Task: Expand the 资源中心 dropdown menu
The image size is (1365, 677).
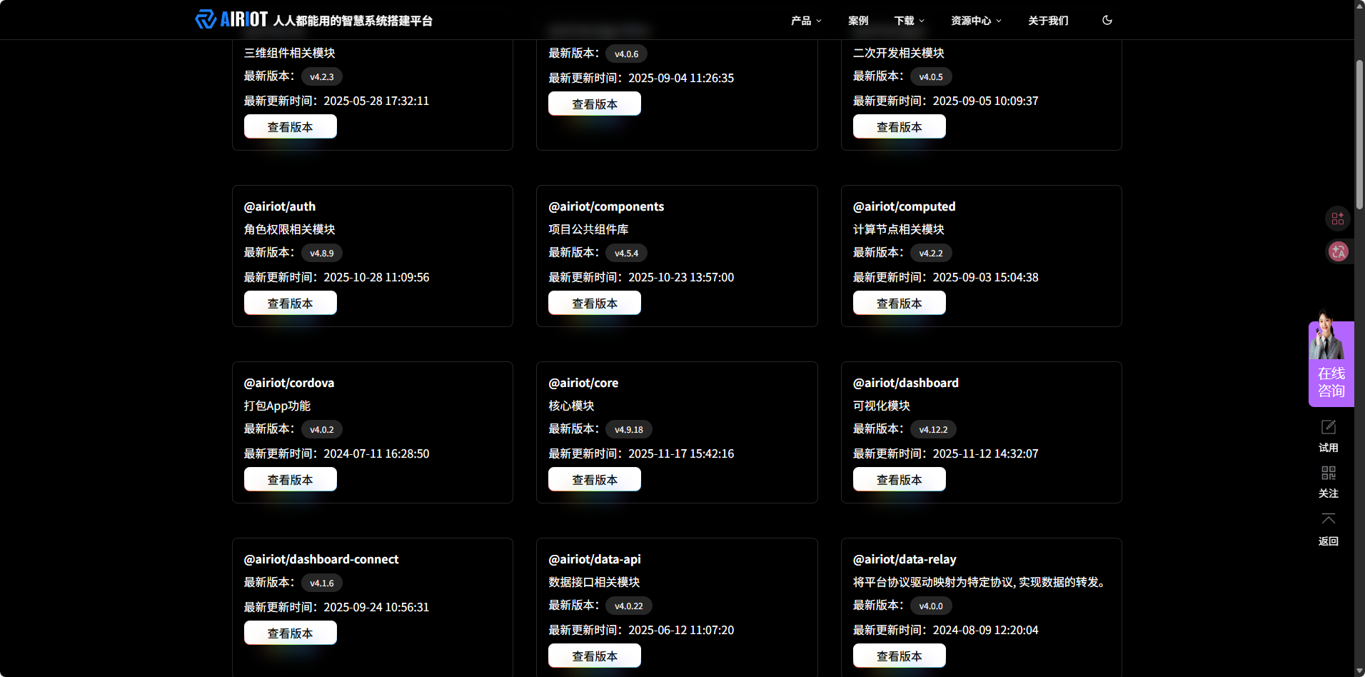Action: (975, 21)
